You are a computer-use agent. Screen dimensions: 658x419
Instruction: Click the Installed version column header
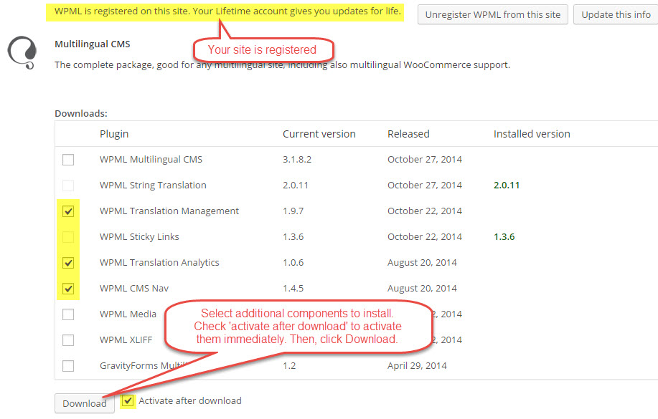click(x=532, y=134)
